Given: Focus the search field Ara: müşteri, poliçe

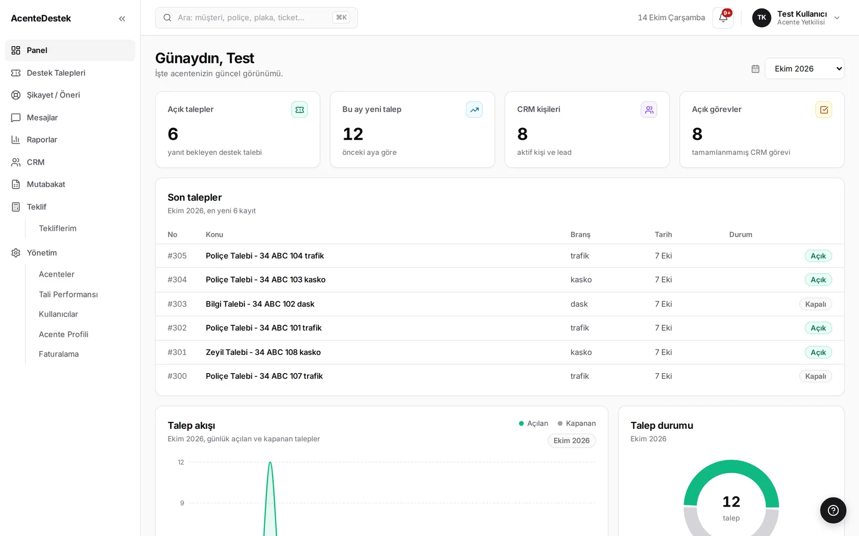Looking at the screenshot, I should (256, 18).
